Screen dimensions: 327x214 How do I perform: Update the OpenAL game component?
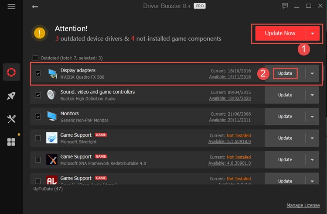pos(285,181)
